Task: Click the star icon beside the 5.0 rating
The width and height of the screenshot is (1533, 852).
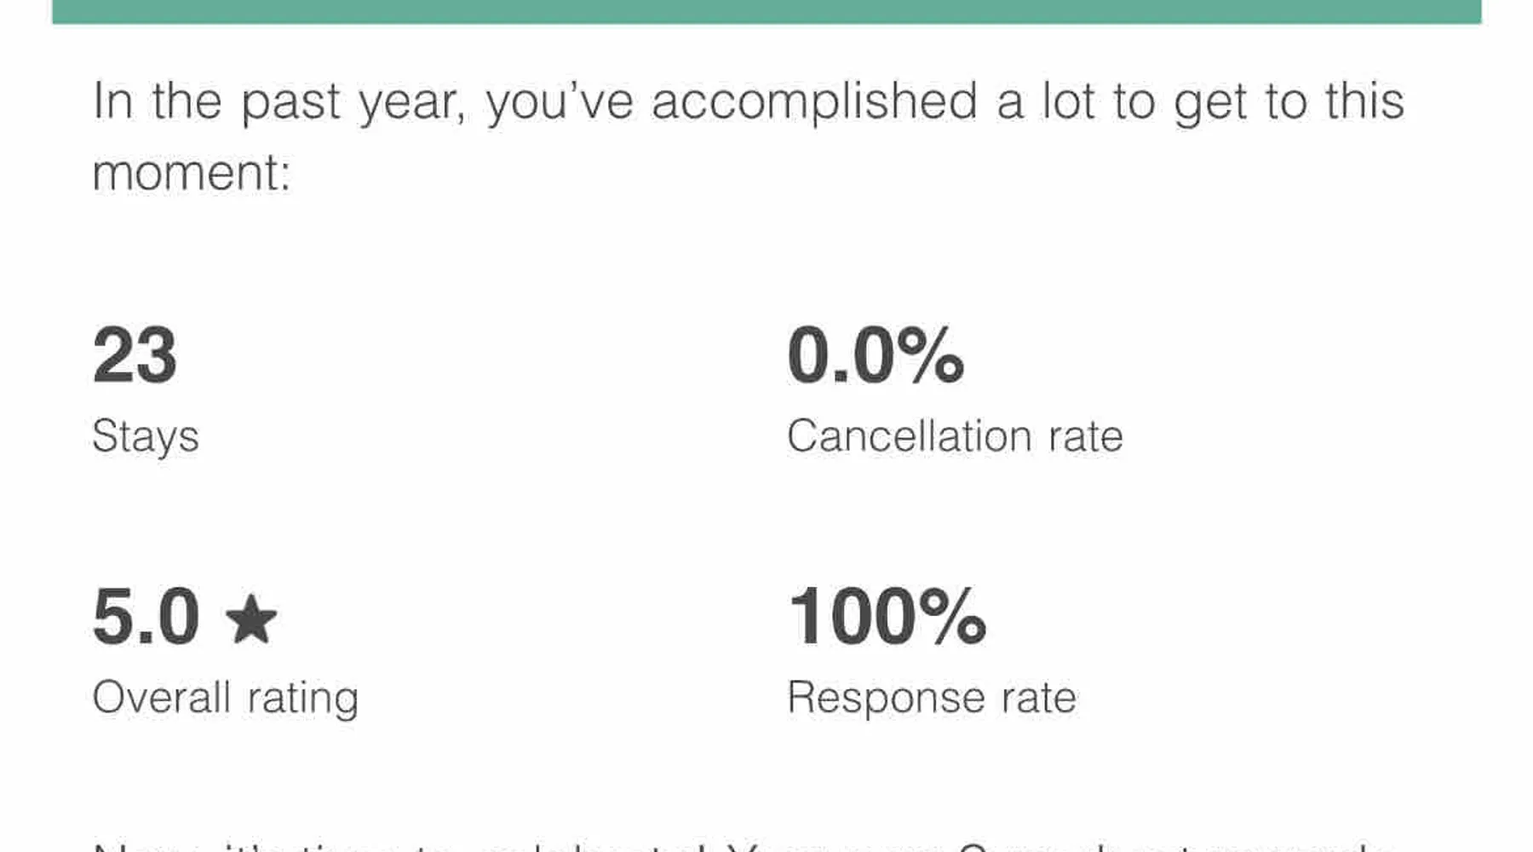Action: 250,619
